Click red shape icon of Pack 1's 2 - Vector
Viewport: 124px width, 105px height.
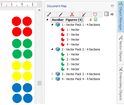point(63,35)
